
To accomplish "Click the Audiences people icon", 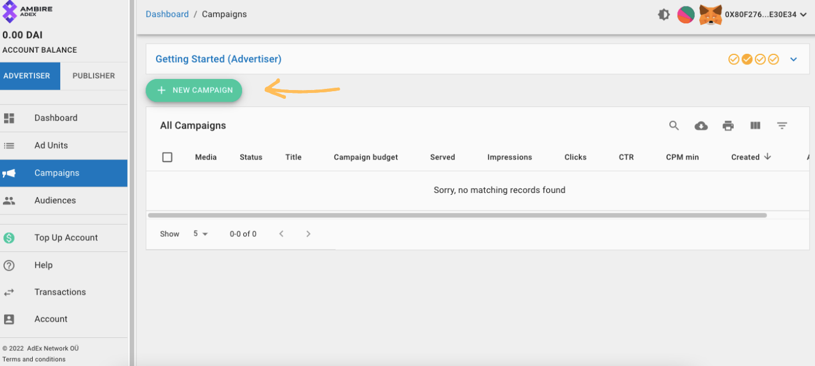I will point(9,201).
